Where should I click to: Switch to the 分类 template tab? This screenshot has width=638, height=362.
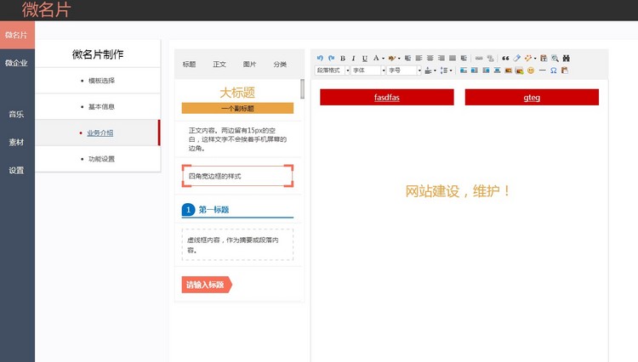pos(280,65)
